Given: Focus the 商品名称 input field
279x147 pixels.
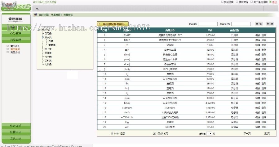Looking at the screenshot, I should pyautogui.click(x=241, y=24).
